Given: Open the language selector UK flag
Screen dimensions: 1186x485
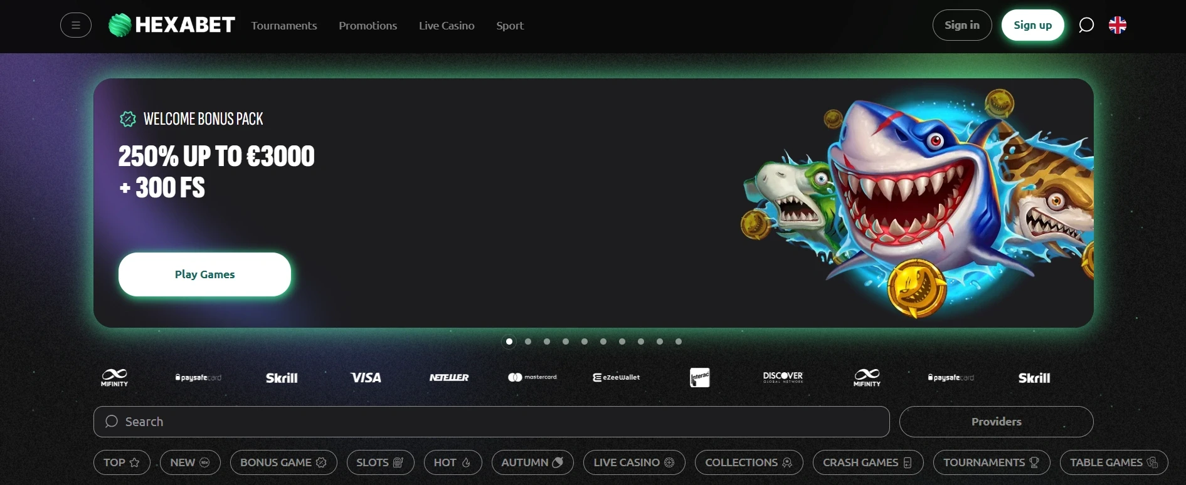Looking at the screenshot, I should (x=1118, y=25).
